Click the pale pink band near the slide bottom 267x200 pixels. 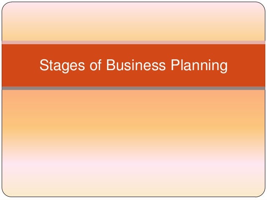pos(133,166)
